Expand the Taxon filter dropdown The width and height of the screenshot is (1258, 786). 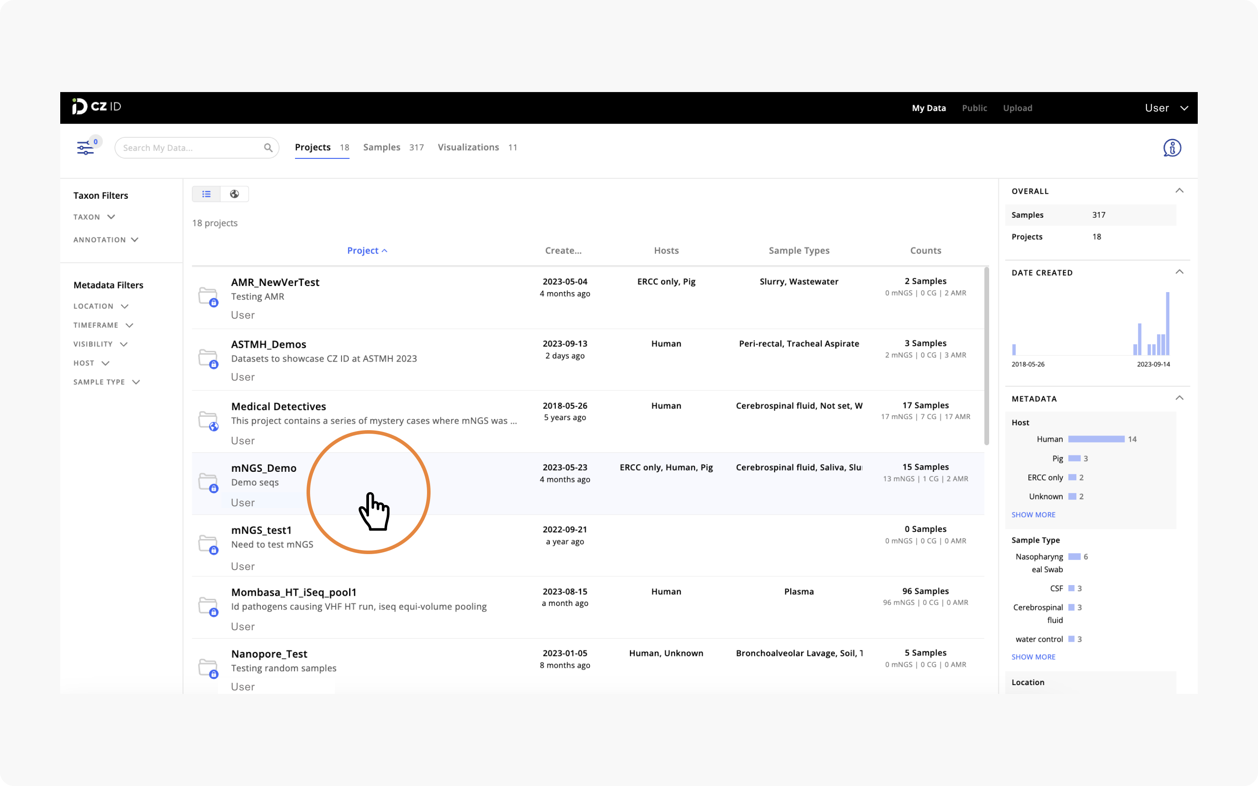click(x=94, y=217)
